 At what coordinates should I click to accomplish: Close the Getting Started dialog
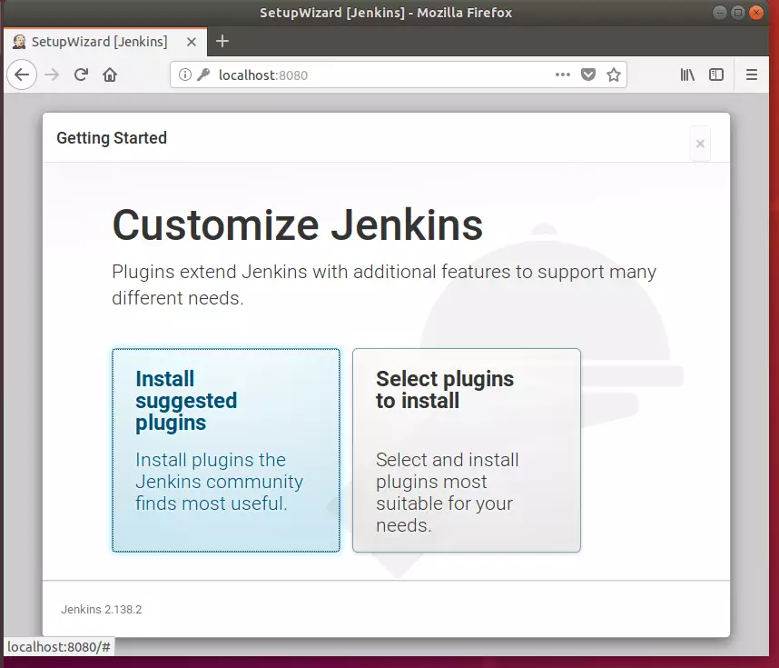tap(701, 144)
